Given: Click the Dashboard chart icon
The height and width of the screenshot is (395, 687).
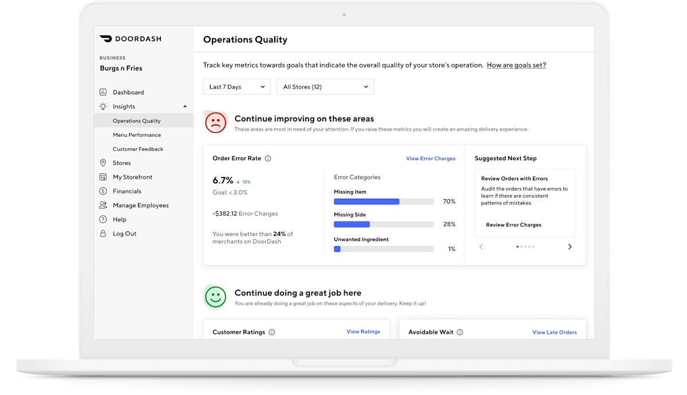Looking at the screenshot, I should tap(103, 92).
